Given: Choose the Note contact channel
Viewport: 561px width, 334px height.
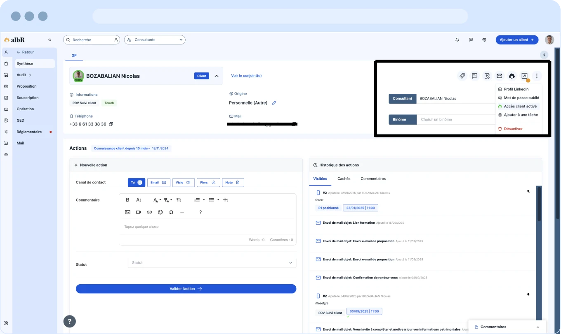Looking at the screenshot, I should [x=233, y=182].
